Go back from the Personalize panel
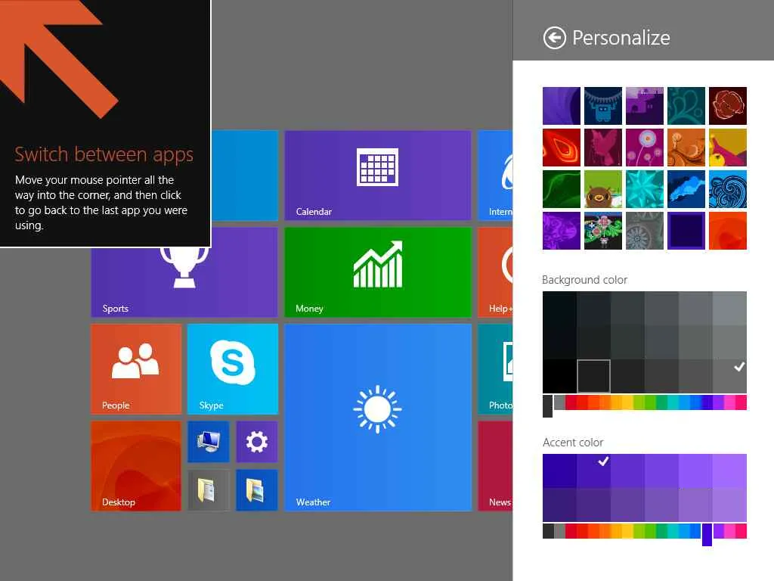Image resolution: width=774 pixels, height=581 pixels. pos(554,38)
